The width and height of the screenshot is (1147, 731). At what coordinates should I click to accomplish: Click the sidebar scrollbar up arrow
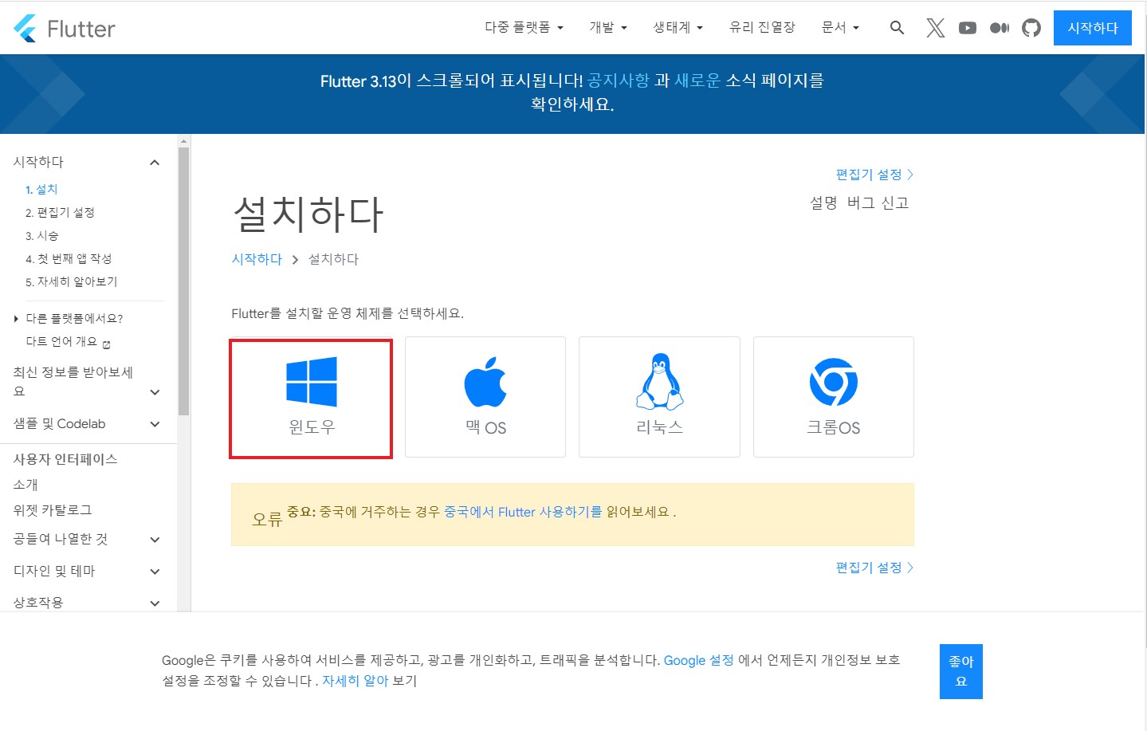(183, 141)
